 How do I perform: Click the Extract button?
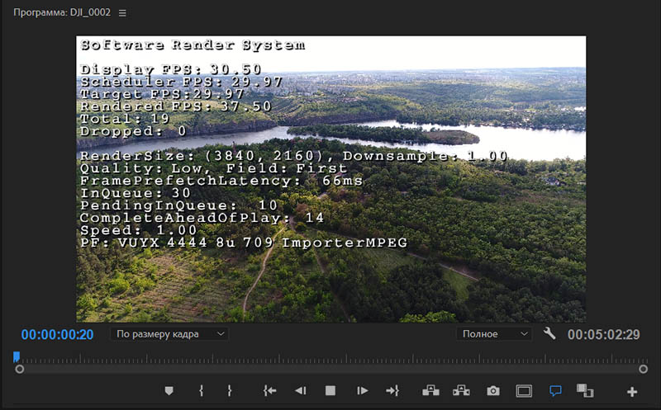click(x=461, y=391)
